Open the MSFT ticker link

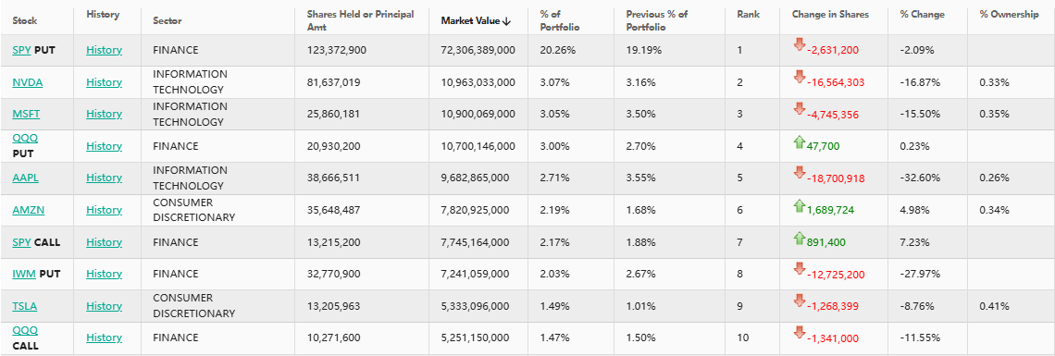point(26,114)
